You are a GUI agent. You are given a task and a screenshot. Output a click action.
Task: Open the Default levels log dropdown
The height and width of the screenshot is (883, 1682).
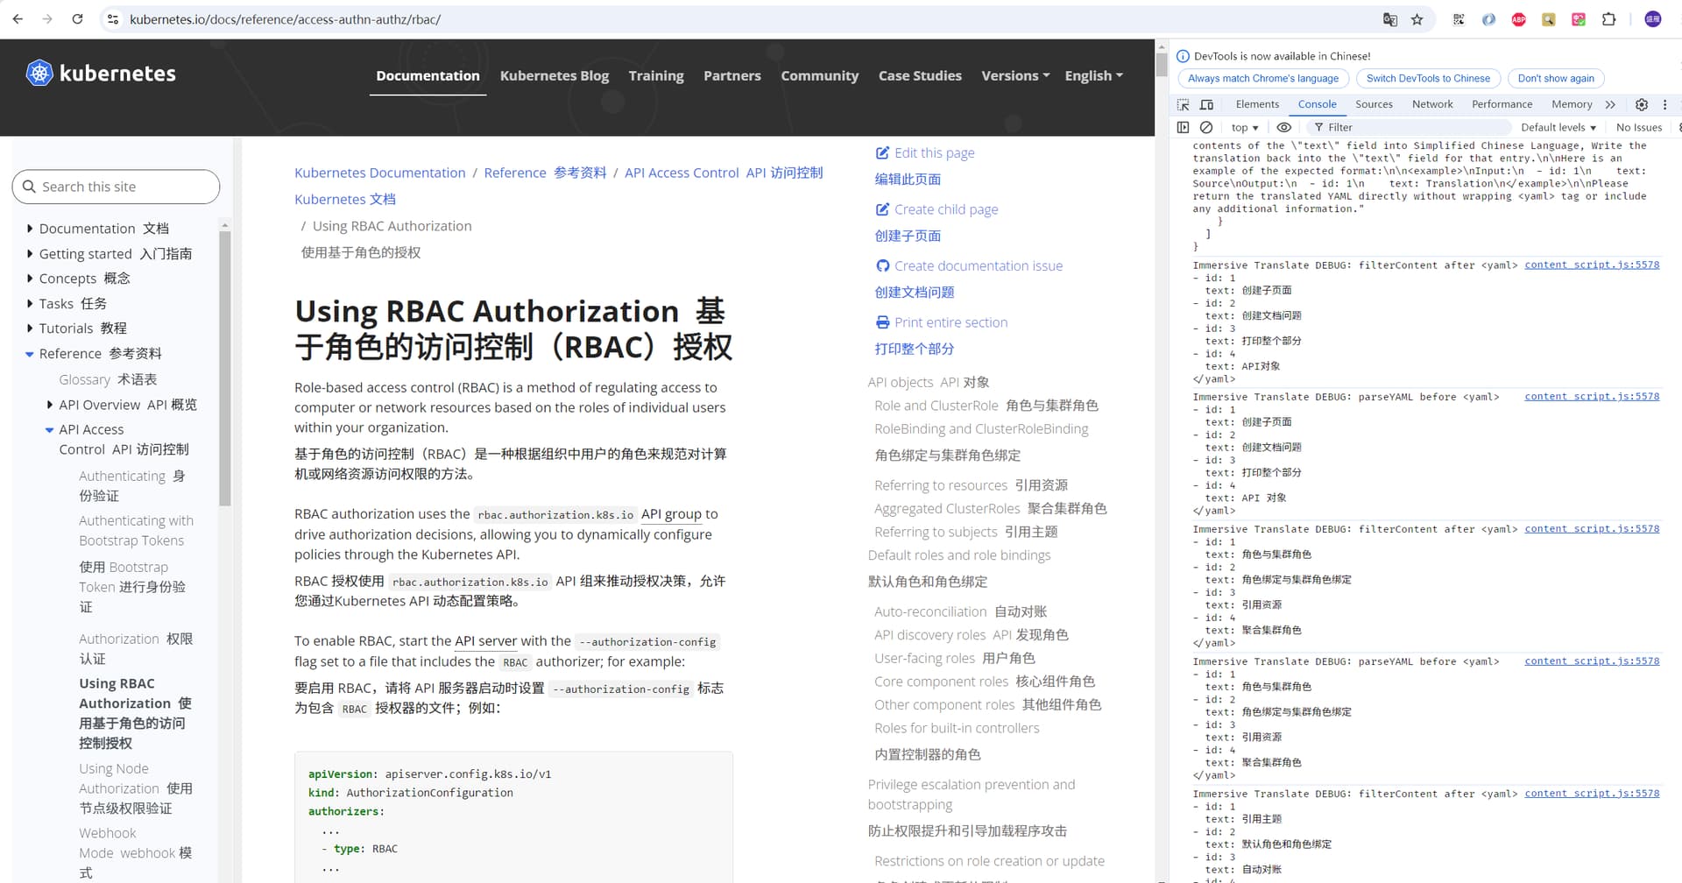1558,127
